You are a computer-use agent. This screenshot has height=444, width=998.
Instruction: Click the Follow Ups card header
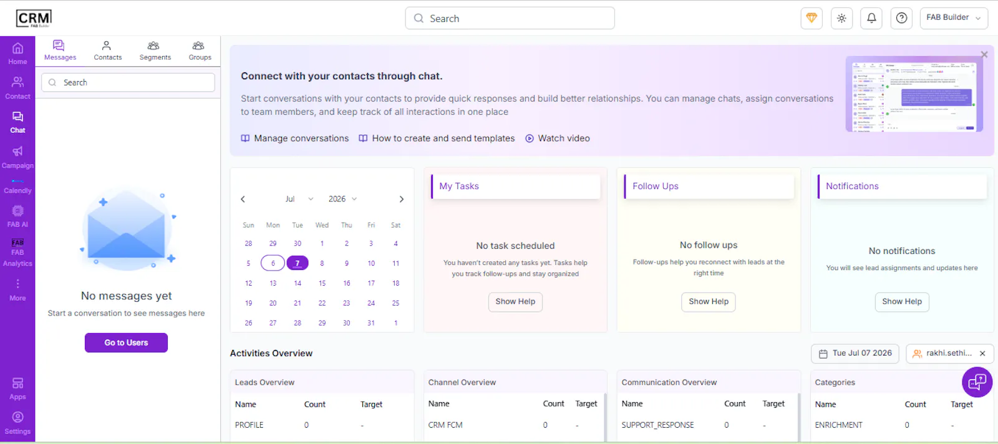709,186
